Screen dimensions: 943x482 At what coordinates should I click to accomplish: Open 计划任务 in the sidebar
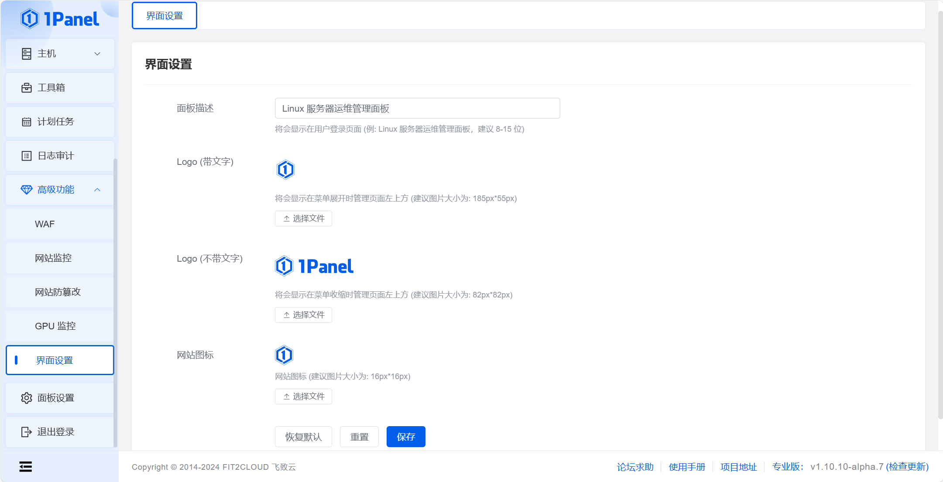point(60,122)
